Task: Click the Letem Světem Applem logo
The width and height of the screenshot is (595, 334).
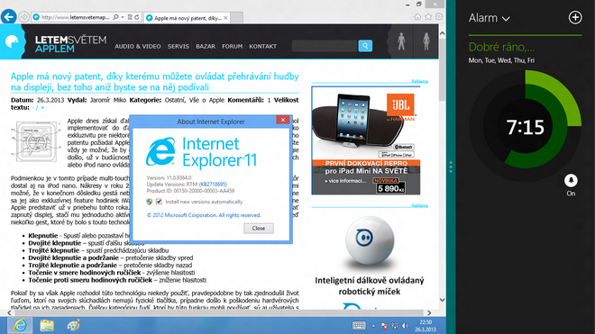Action: 70,44
